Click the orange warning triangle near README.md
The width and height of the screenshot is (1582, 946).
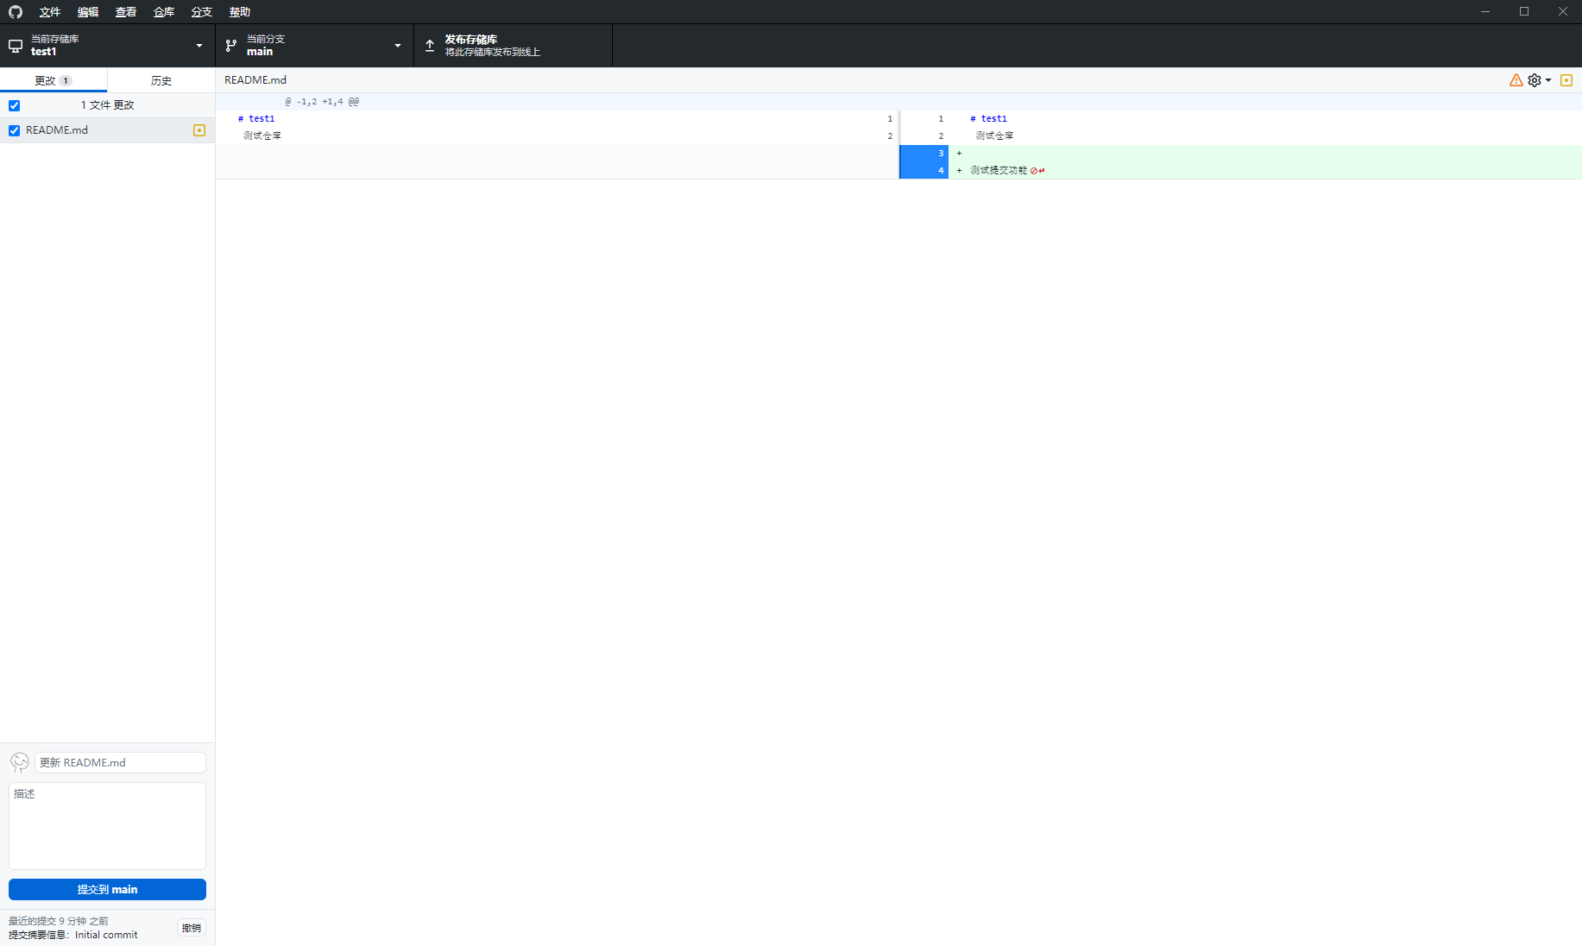1516,79
